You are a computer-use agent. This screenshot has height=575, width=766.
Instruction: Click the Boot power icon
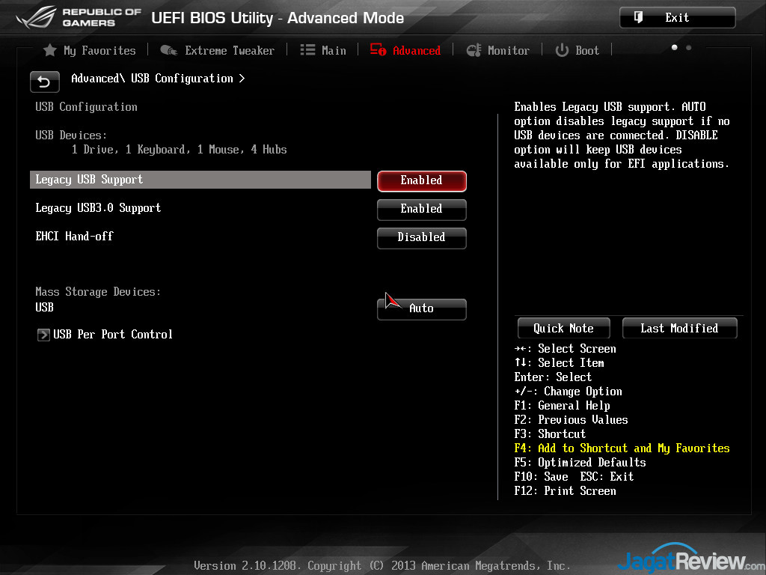click(562, 50)
